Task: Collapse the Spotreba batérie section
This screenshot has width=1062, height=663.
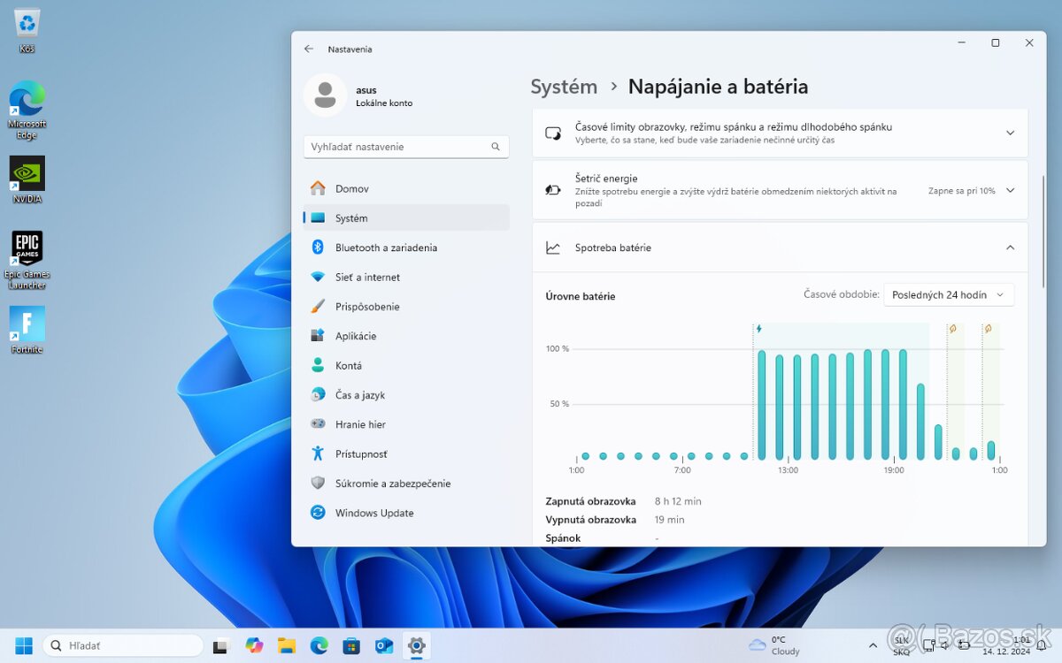Action: click(x=1010, y=248)
